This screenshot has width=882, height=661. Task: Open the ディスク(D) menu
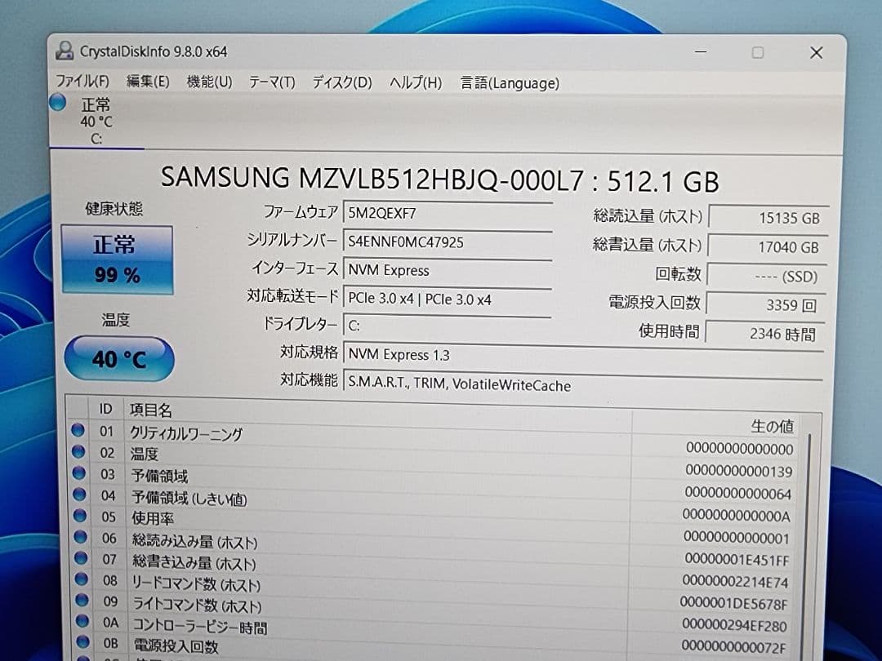pos(342,82)
